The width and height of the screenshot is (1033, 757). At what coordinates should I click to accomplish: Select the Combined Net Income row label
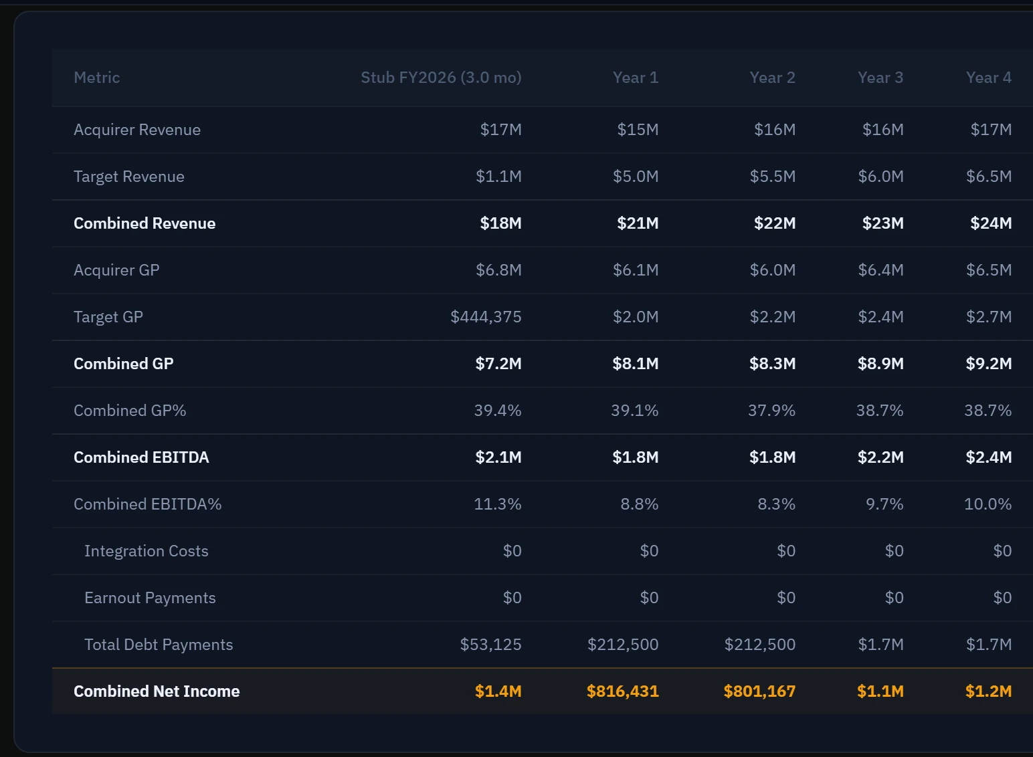pos(157,691)
